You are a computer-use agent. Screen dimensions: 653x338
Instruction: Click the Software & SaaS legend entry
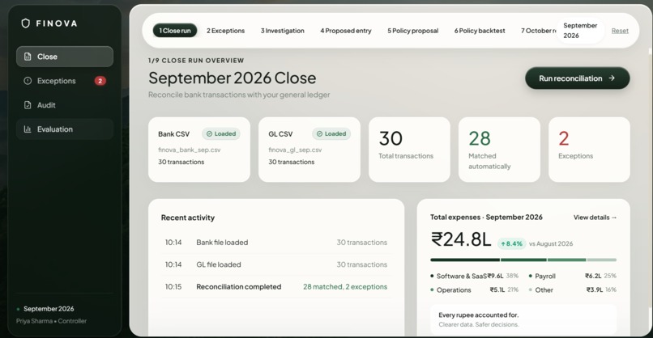click(x=474, y=276)
